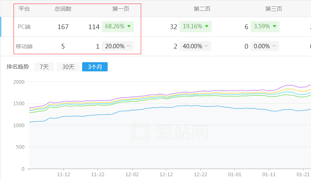Choose the 3个月 trend range

point(94,67)
